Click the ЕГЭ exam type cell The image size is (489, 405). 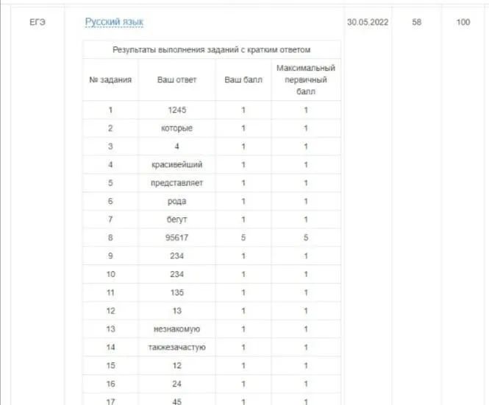click(38, 22)
